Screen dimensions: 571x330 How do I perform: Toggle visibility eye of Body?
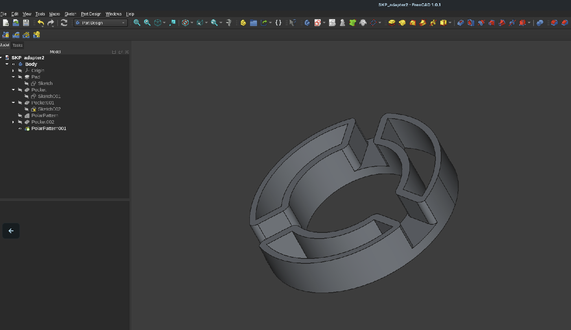[13, 64]
